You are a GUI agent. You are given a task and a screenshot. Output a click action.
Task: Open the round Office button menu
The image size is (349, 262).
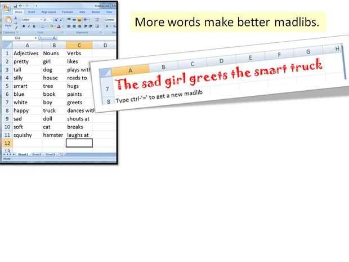7,8
